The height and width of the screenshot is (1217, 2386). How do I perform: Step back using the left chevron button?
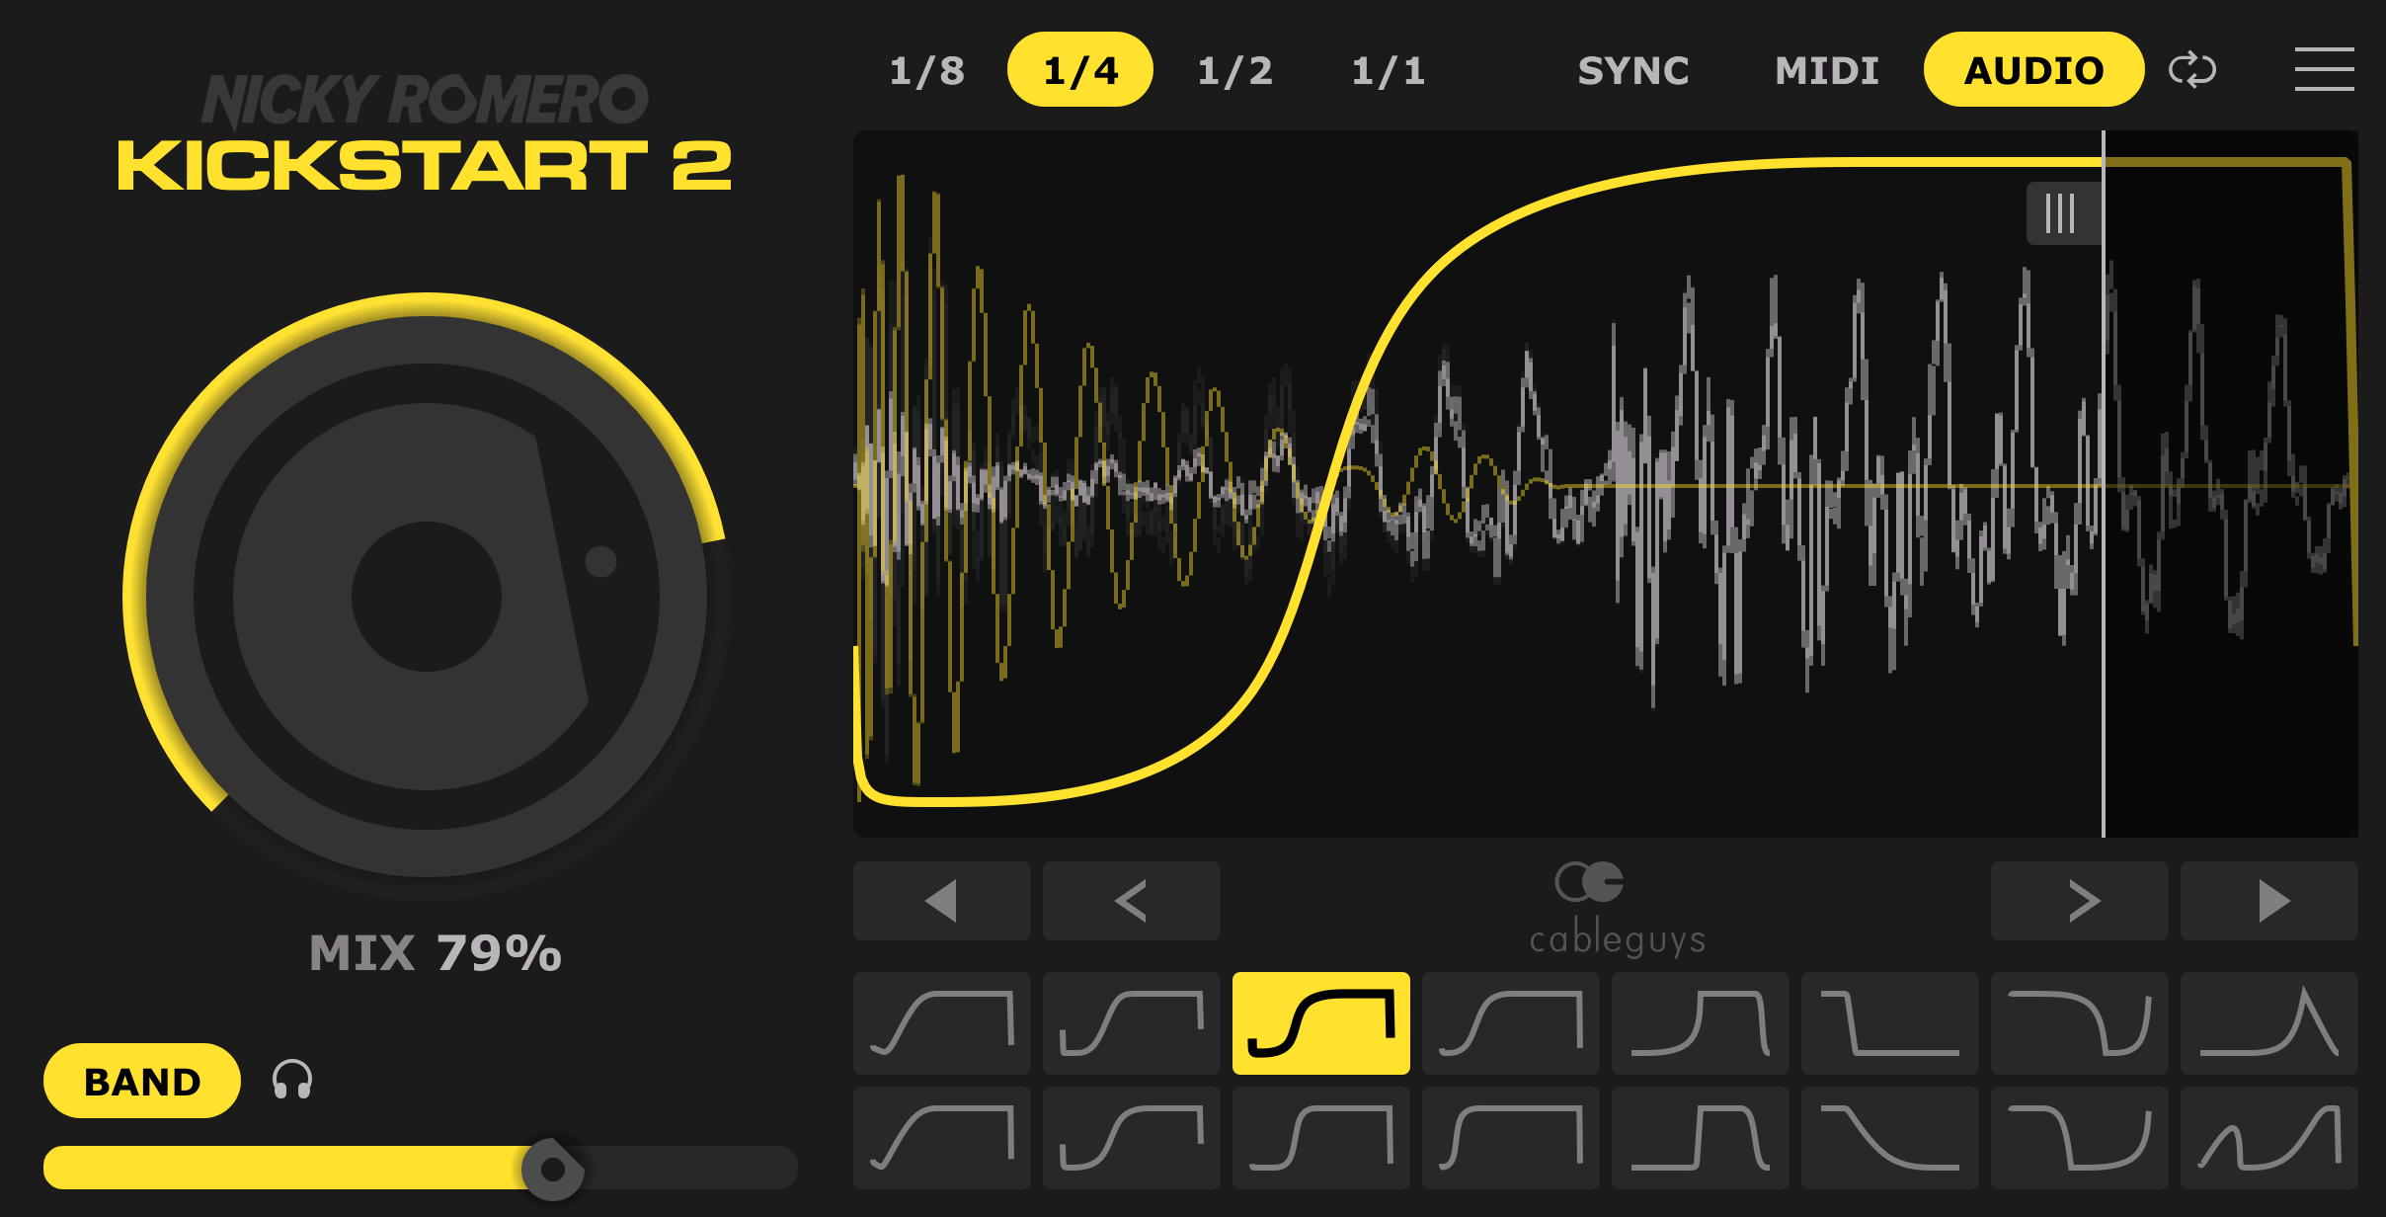[1131, 900]
